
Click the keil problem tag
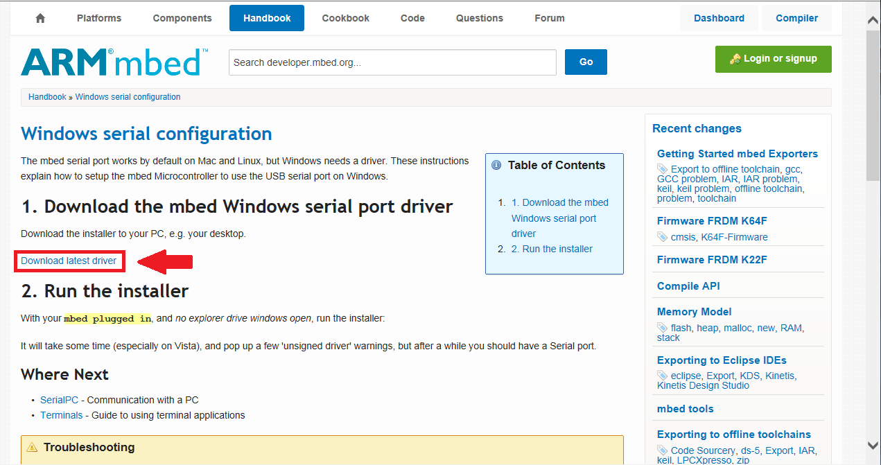click(701, 188)
